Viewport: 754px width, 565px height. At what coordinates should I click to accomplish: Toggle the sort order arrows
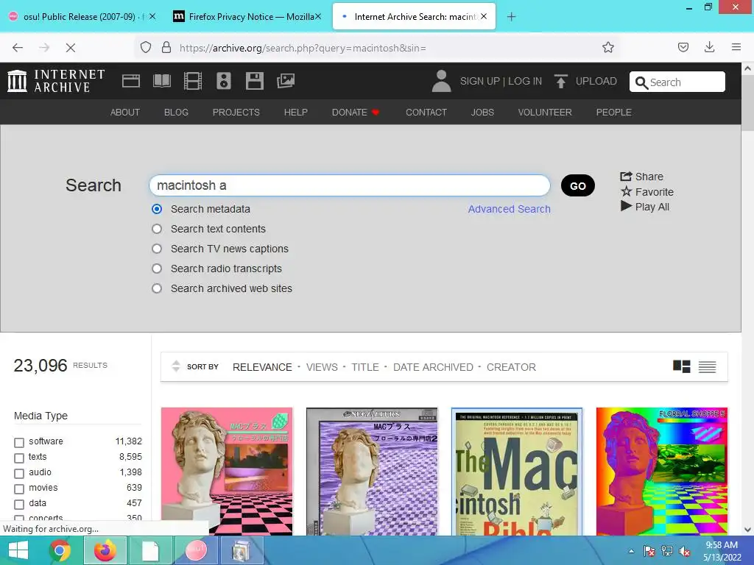[x=176, y=366]
